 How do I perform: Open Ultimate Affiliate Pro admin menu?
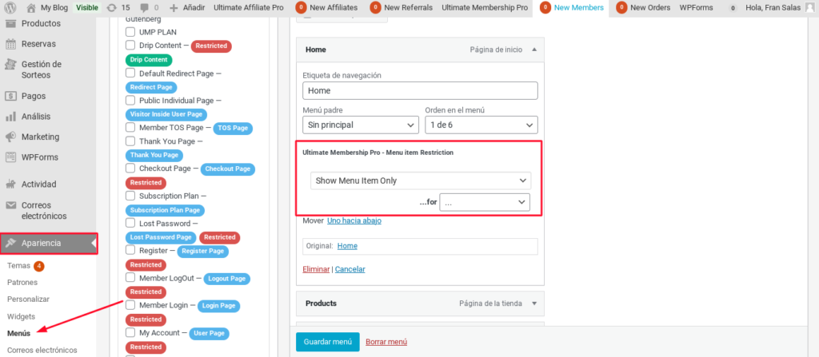[249, 8]
